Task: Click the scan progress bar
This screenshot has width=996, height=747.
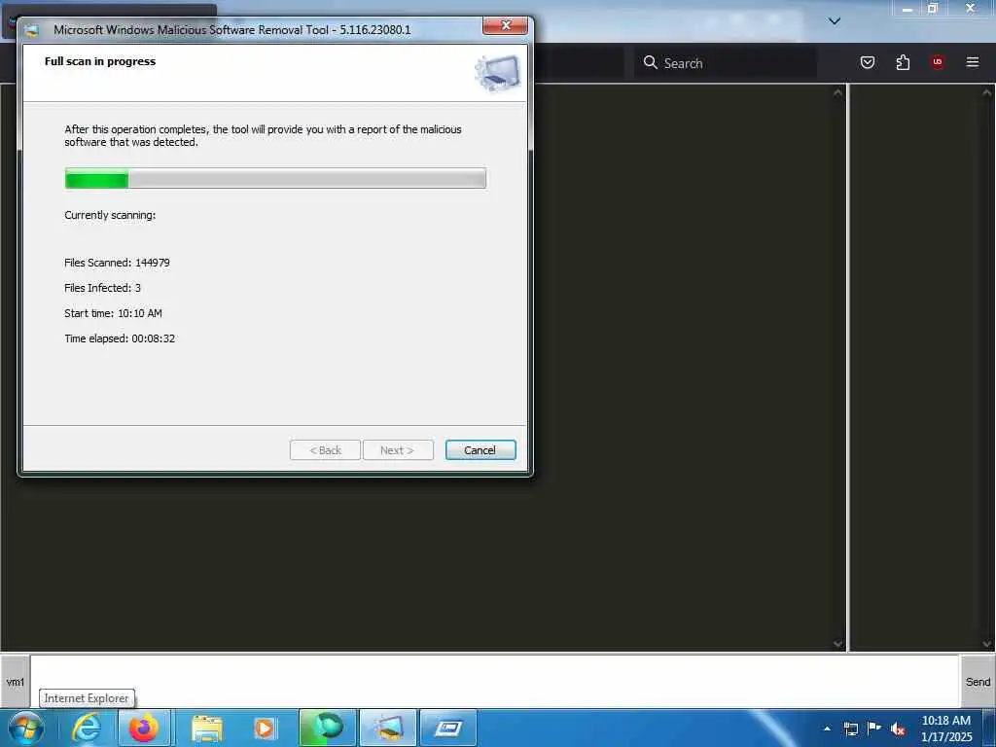Action: [275, 179]
